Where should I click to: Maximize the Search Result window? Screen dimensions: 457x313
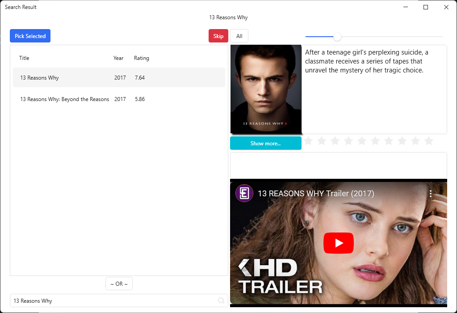click(x=426, y=7)
